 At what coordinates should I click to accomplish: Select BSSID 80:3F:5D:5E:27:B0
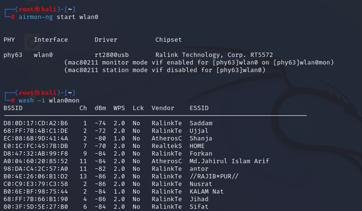coord(36,206)
